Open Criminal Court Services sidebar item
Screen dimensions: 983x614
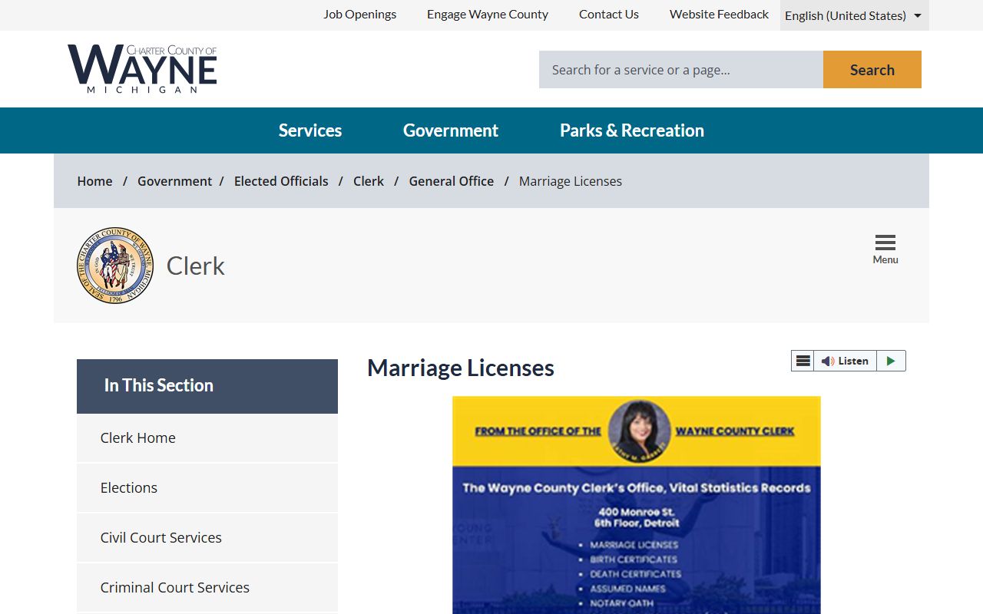click(x=207, y=588)
